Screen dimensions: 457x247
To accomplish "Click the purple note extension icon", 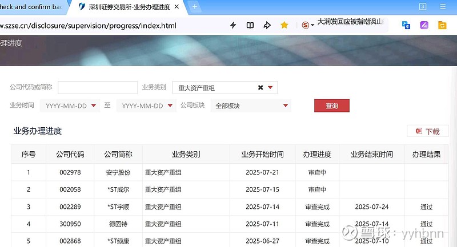I will coord(424,25).
